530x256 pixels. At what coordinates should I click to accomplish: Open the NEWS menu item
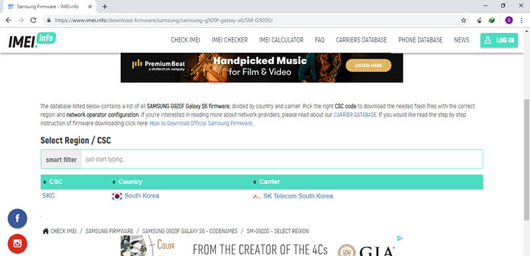coord(461,40)
